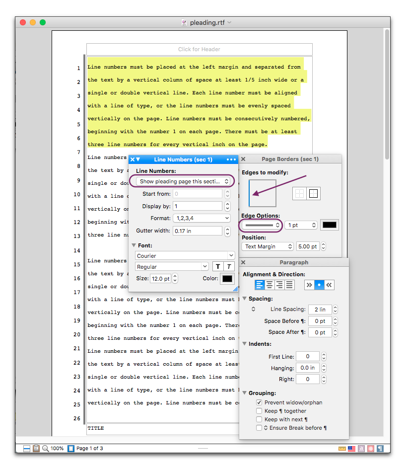Click the pleading.rtf document icon in title

[184, 22]
